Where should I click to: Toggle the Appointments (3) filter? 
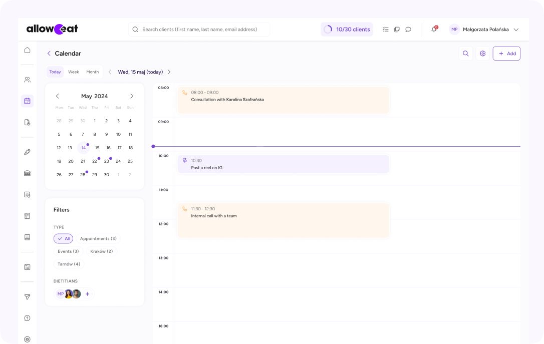tap(98, 238)
